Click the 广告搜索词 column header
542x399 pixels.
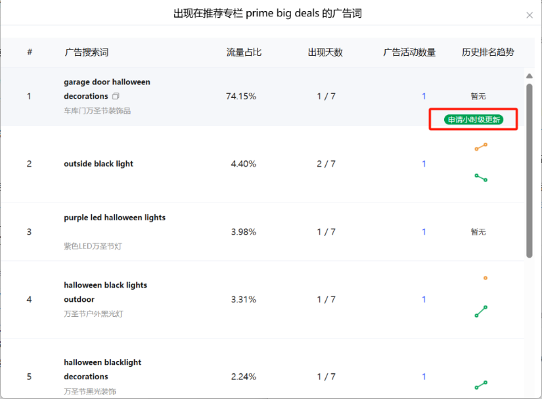point(87,52)
